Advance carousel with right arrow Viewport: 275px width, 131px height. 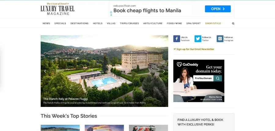164,71
